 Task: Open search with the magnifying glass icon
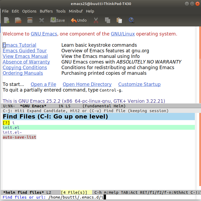pos(131,20)
